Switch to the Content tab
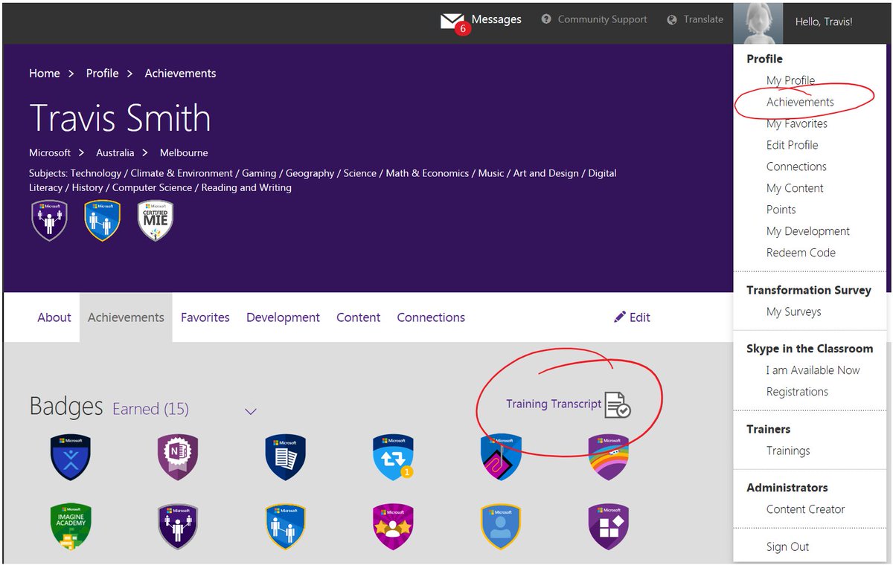 (358, 317)
